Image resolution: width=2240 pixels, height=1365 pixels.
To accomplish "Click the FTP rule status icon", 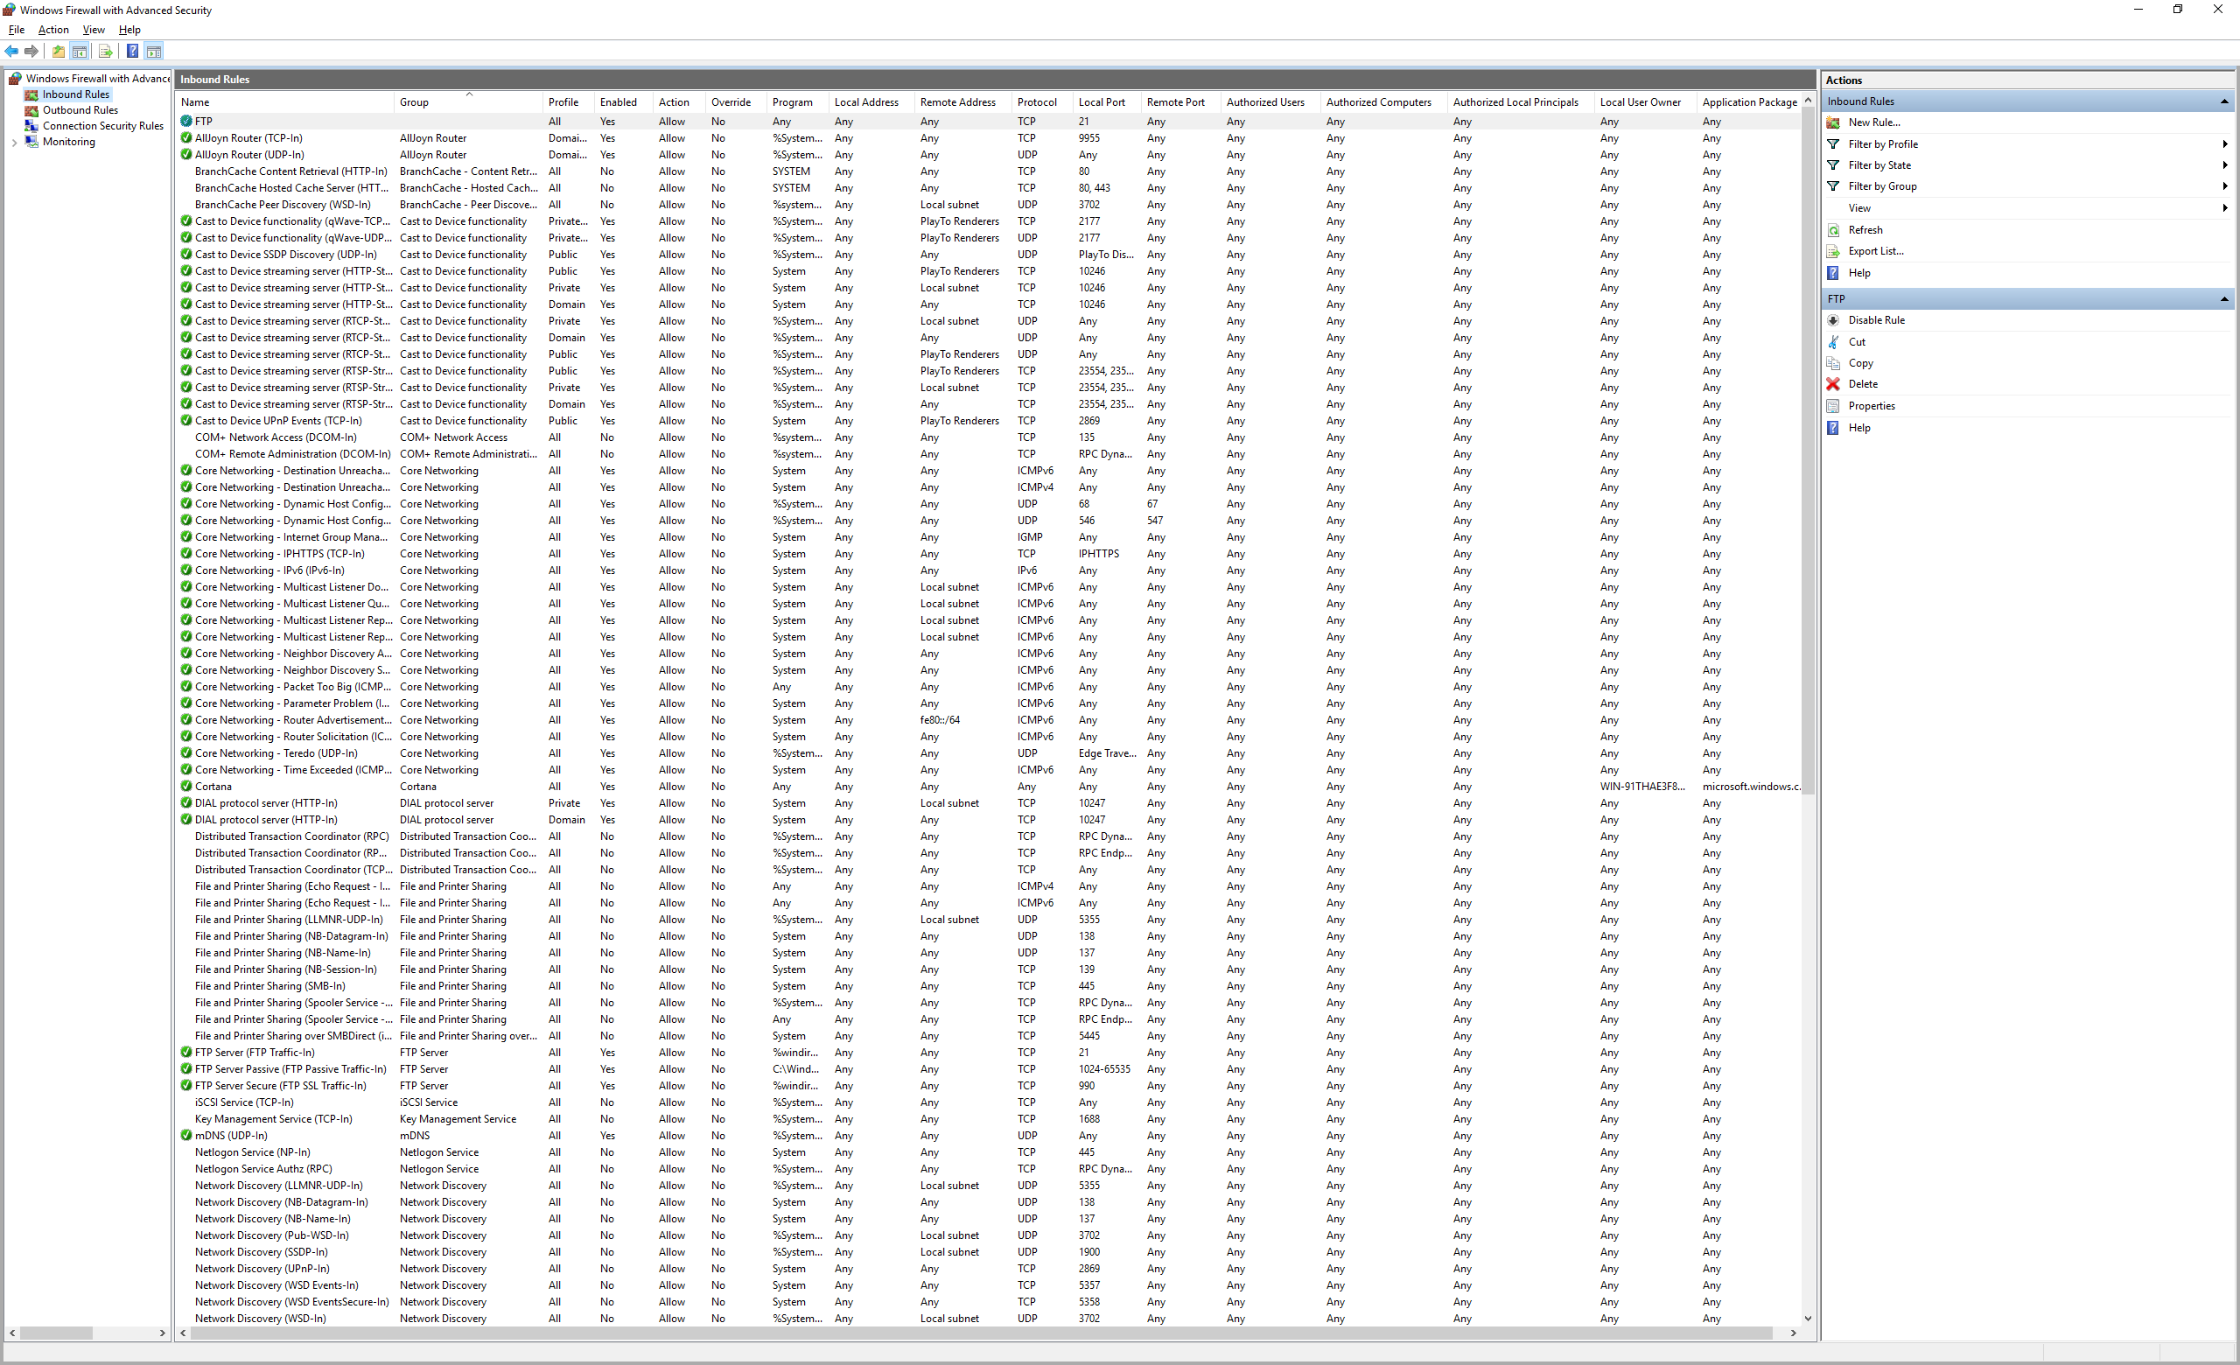I will [x=186, y=121].
